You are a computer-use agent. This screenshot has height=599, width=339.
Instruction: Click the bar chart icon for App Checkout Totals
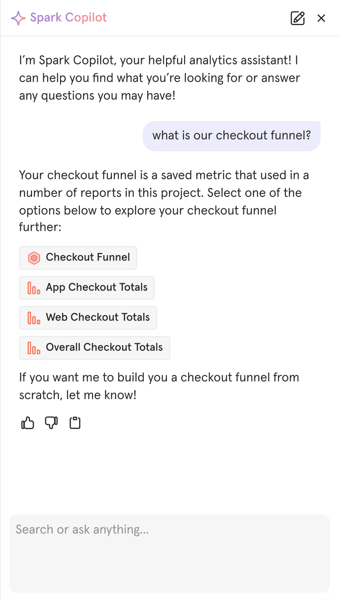(34, 288)
